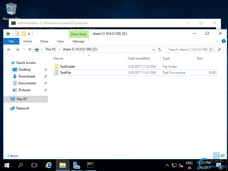Click the File folder type cell

(x=170, y=67)
